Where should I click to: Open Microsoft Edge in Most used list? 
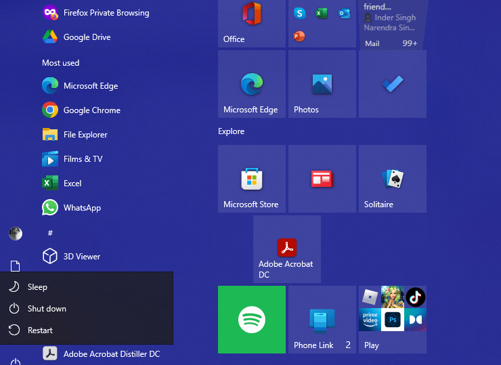point(80,85)
